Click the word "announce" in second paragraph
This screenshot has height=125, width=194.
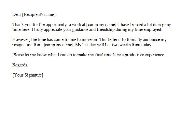(151, 40)
